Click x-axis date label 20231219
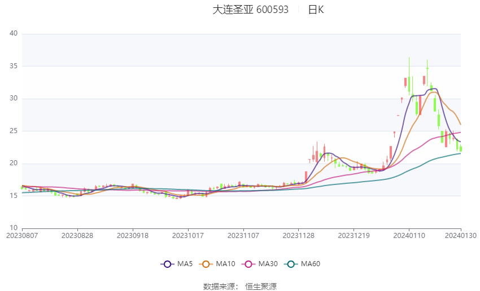The width and height of the screenshot is (480, 291). point(354,236)
